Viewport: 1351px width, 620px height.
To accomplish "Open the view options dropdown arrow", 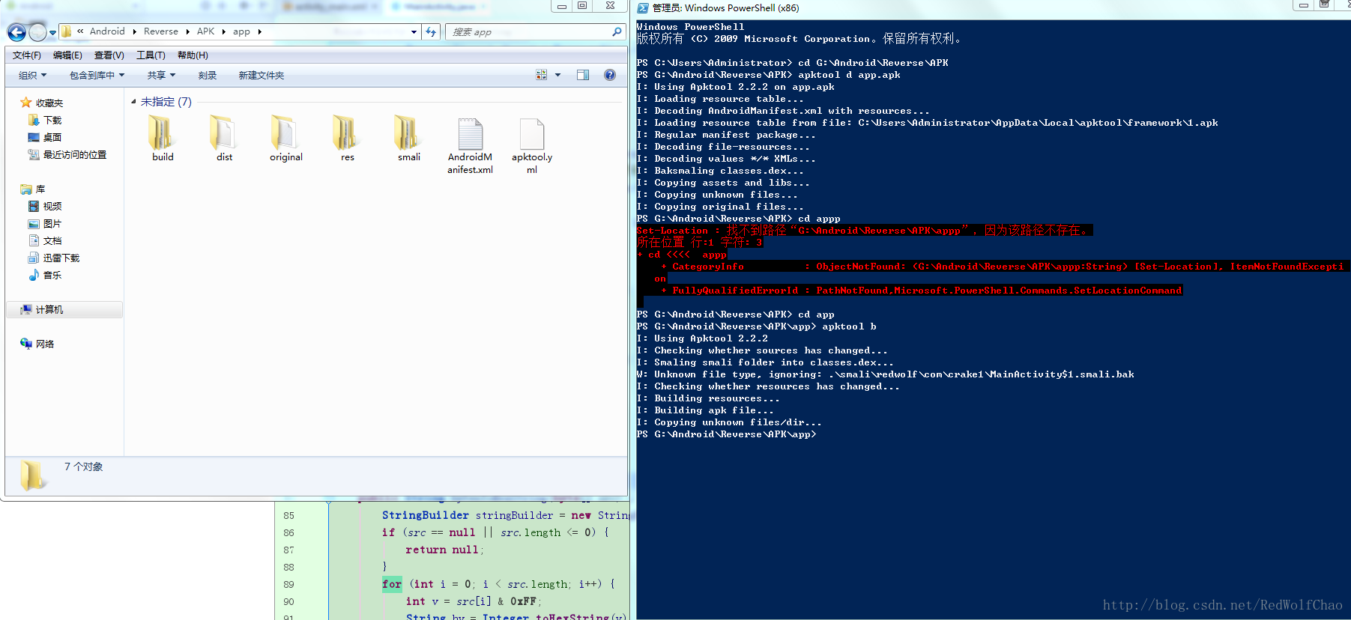I will click(557, 75).
